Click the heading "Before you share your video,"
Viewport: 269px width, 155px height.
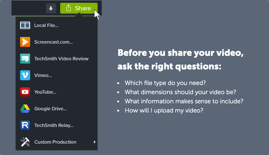(181, 53)
